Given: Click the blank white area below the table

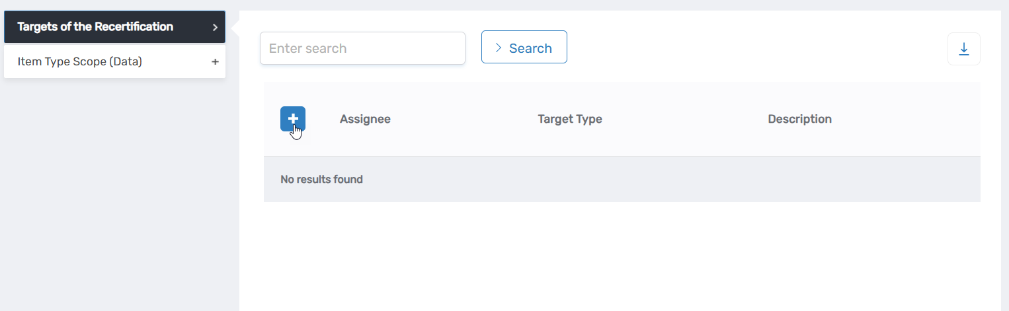Looking at the screenshot, I should pyautogui.click(x=622, y=258).
